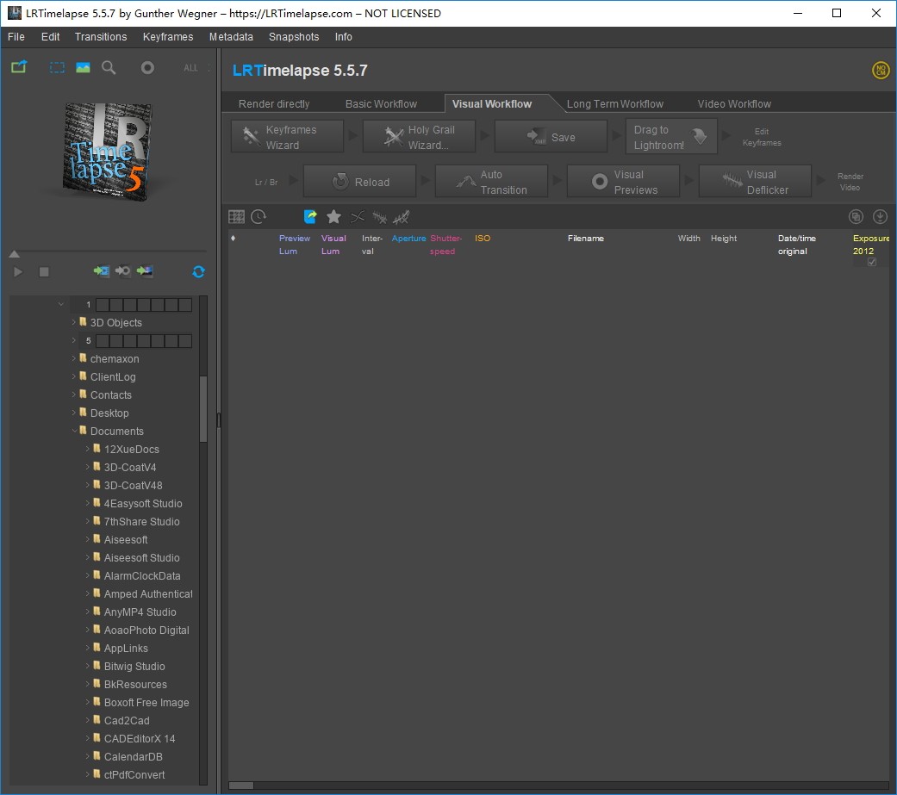Click the Filename column header
The width and height of the screenshot is (897, 795).
[x=585, y=238]
